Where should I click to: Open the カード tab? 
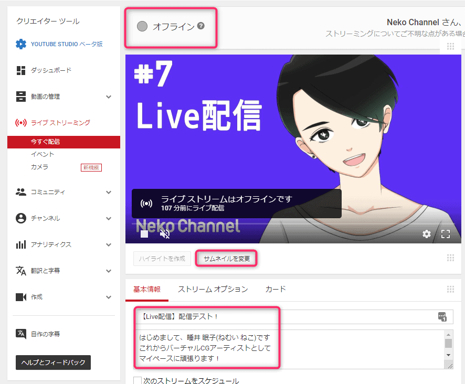click(x=276, y=289)
